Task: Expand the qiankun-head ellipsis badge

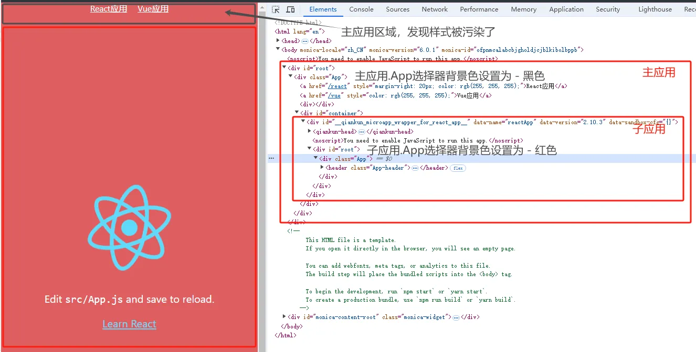Action: click(x=361, y=131)
